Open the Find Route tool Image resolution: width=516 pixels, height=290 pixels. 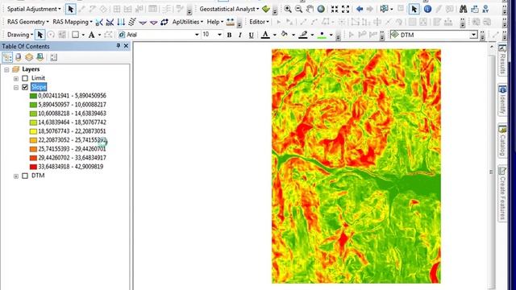click(x=475, y=9)
